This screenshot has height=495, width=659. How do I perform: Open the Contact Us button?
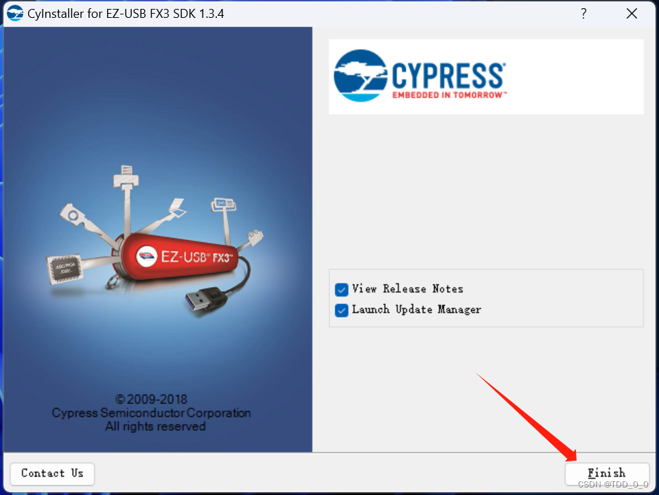point(52,474)
